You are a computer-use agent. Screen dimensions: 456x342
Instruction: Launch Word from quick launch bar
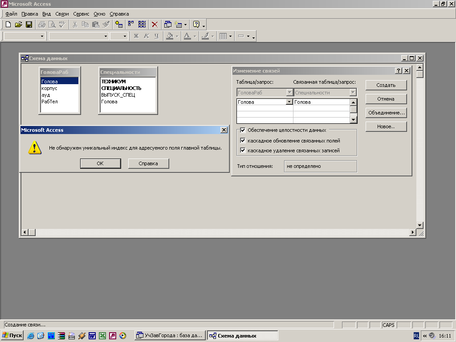(x=92, y=336)
